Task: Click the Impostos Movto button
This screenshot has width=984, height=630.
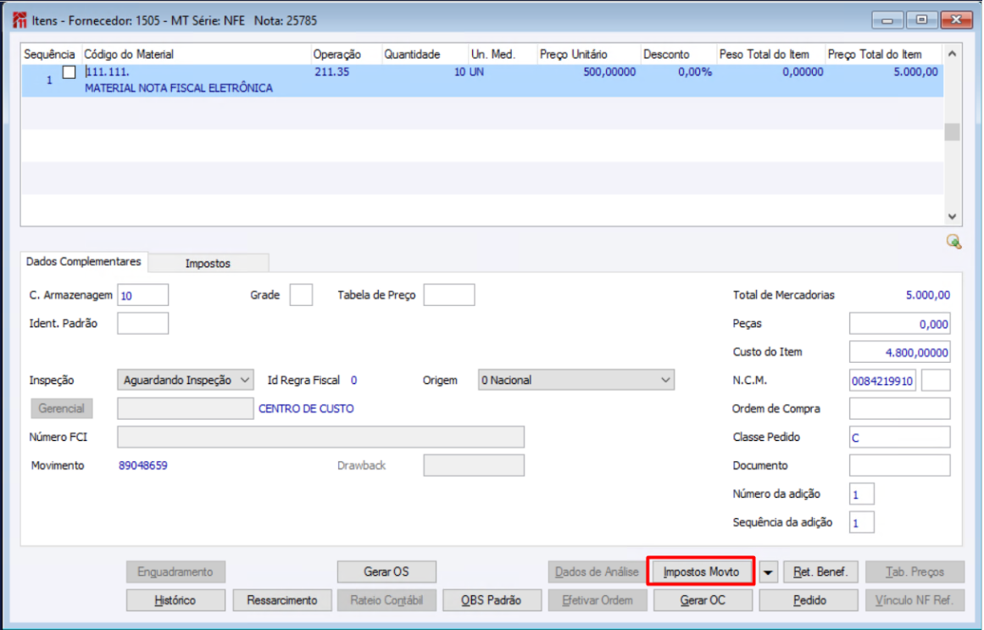Action: coord(701,571)
